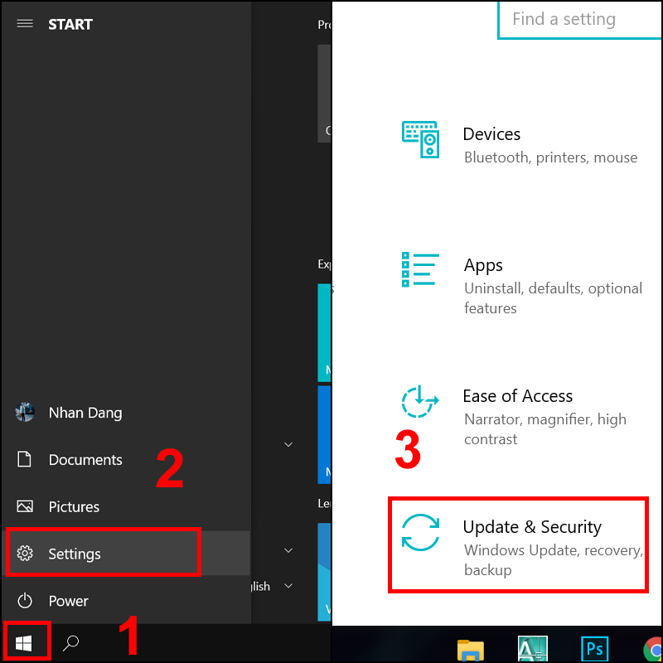
Task: Click 'Bluetooth, printers, mouse' description
Action: (x=551, y=157)
